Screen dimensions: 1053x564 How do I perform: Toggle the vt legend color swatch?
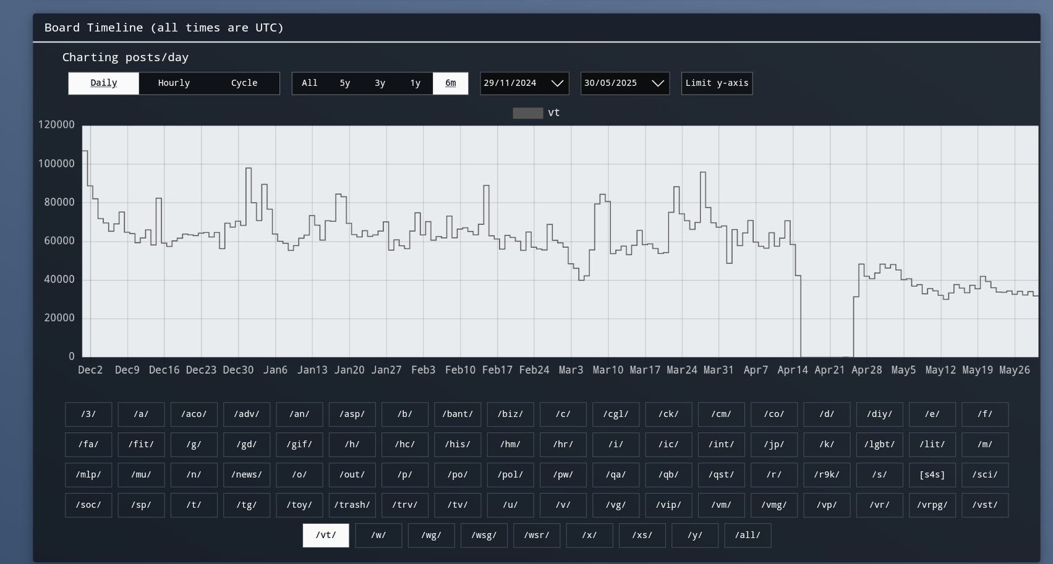(x=527, y=113)
